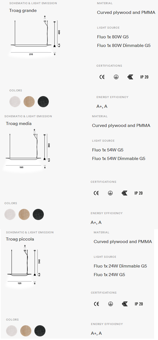158x340 pixels.
Task: Choose the white swatch for Troag piccola
Action: [x=12, y=331]
